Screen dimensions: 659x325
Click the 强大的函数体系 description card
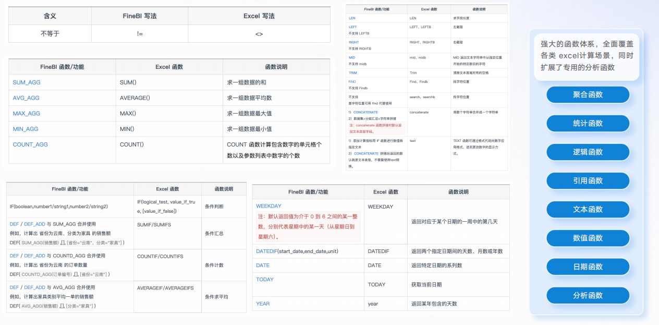tap(587, 57)
